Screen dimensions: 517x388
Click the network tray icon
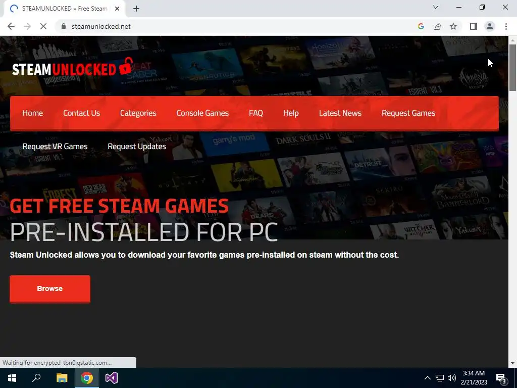[x=440, y=378]
